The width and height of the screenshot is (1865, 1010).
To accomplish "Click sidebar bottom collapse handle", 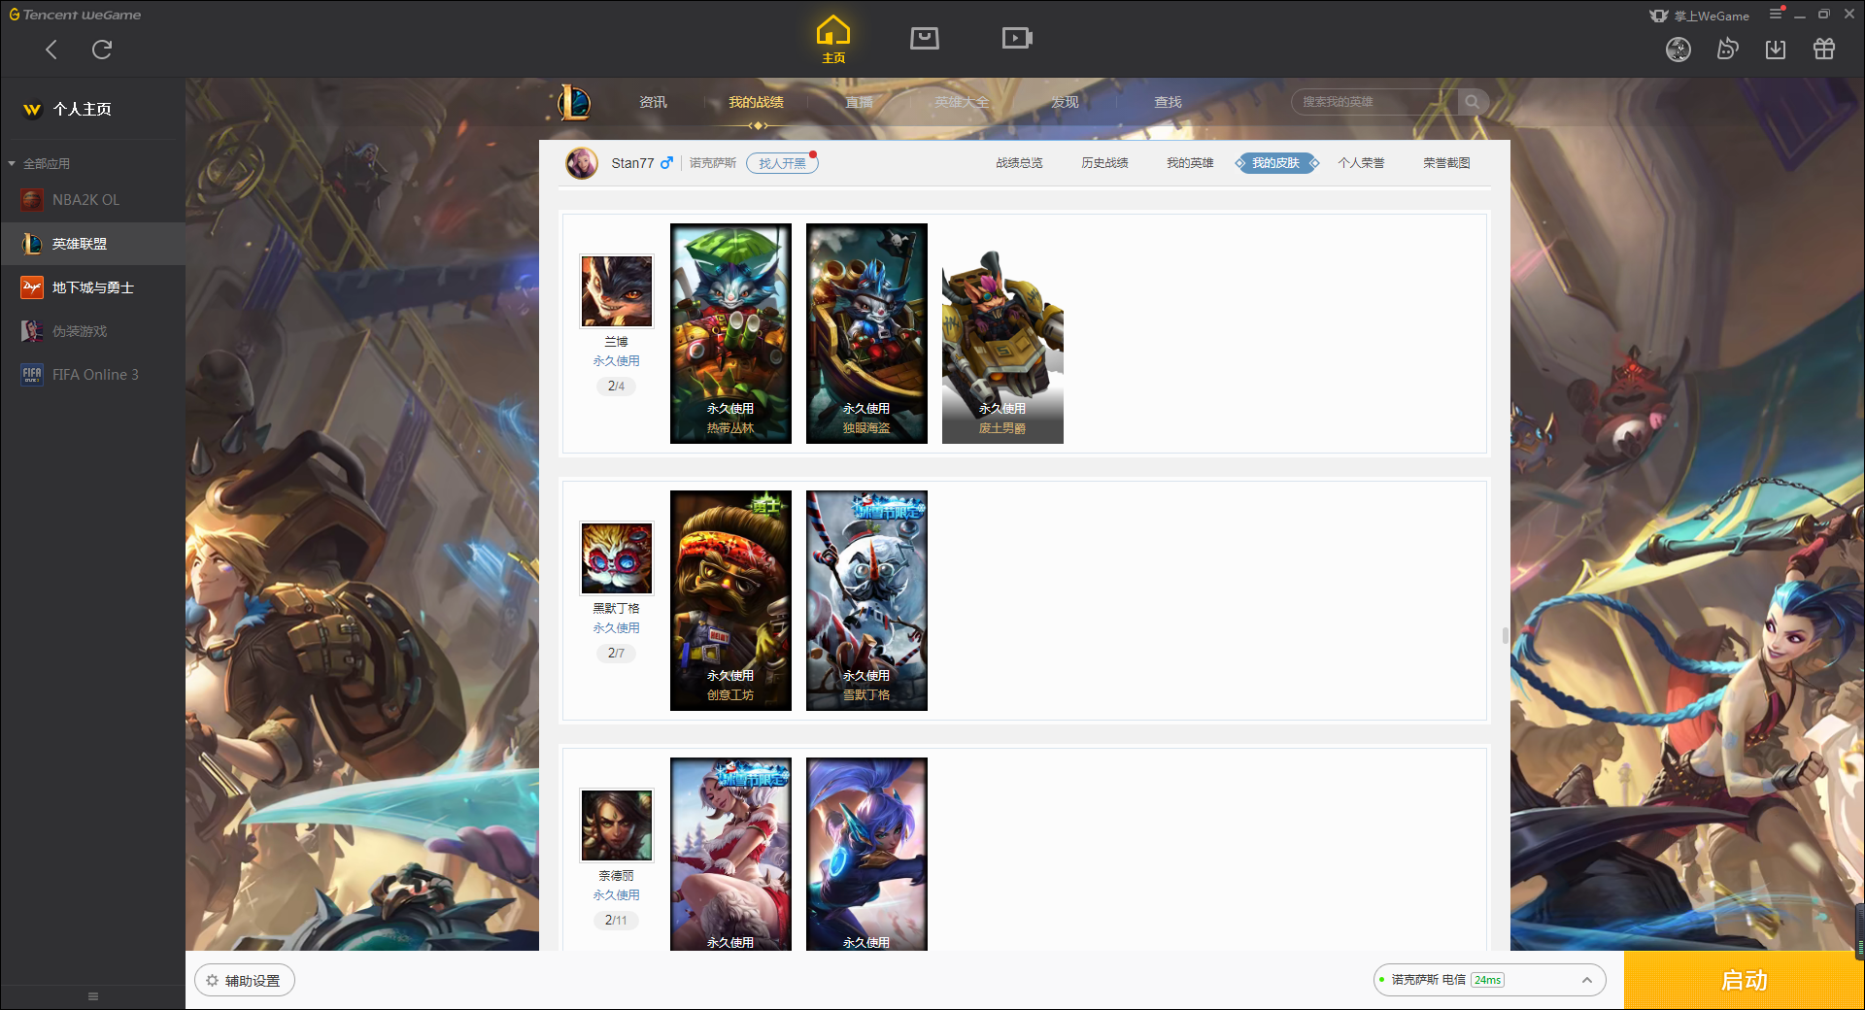I will [93, 996].
